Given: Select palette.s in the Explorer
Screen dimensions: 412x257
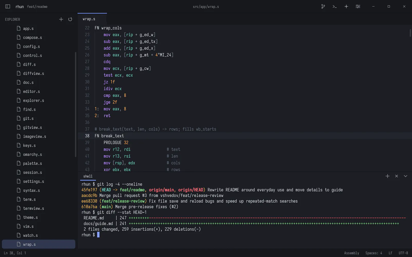Looking at the screenshot, I should [39, 163].
